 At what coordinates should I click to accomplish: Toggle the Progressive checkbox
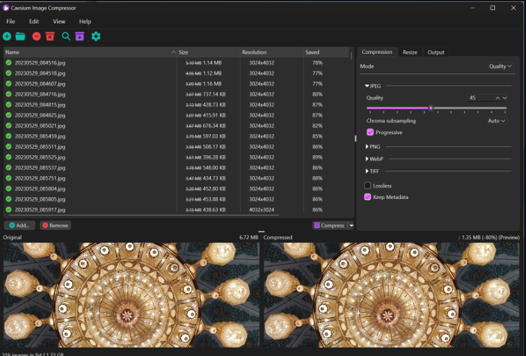click(370, 132)
